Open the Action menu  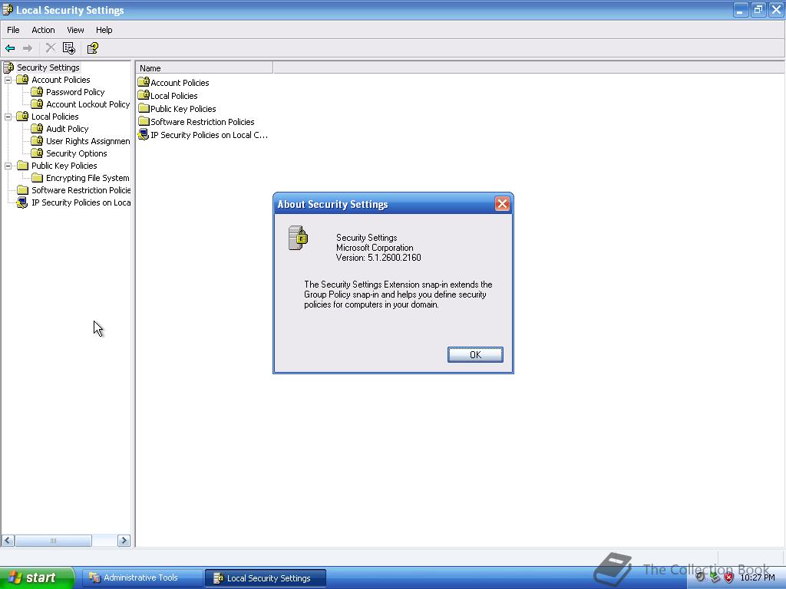coord(43,30)
